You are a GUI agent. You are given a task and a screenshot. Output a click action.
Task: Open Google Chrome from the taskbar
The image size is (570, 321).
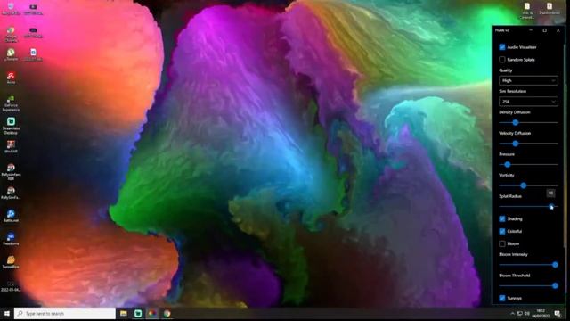point(167,313)
